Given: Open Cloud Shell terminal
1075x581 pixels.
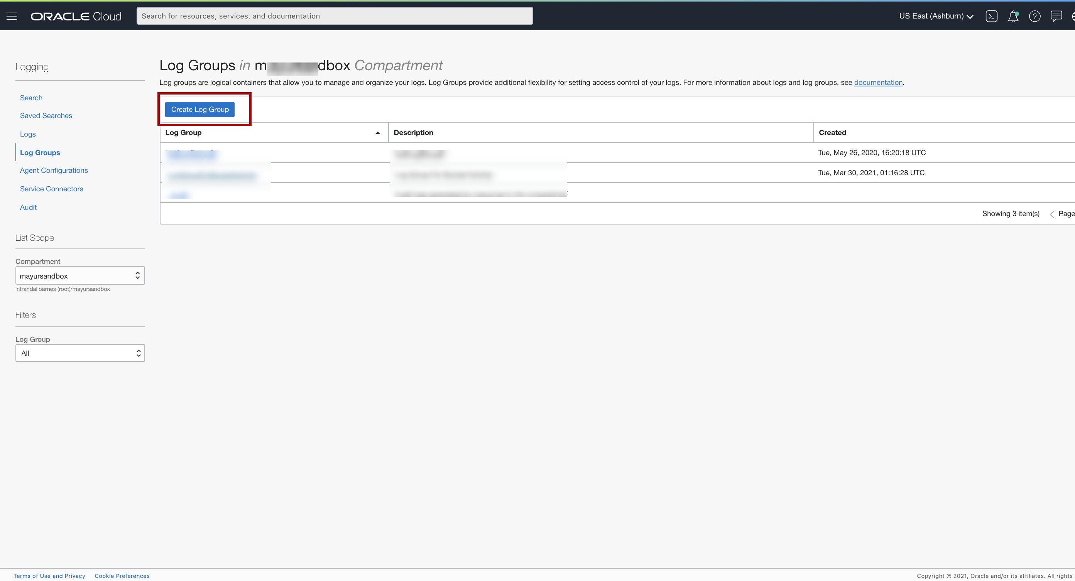Looking at the screenshot, I should pos(992,16).
